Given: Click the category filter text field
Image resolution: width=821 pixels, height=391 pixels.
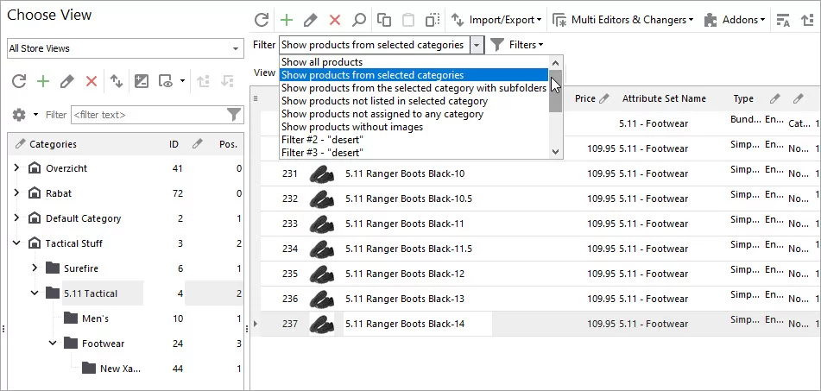Looking at the screenshot, I should click(x=148, y=115).
